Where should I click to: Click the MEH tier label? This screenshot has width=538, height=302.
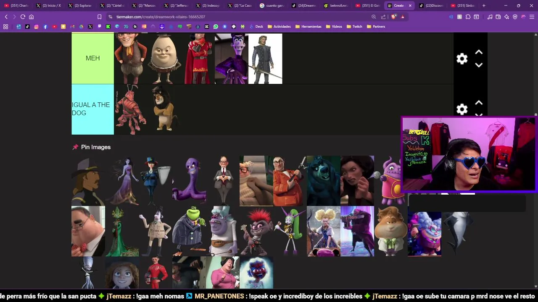point(92,58)
